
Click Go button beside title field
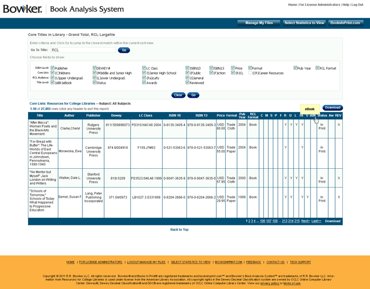click(x=124, y=50)
